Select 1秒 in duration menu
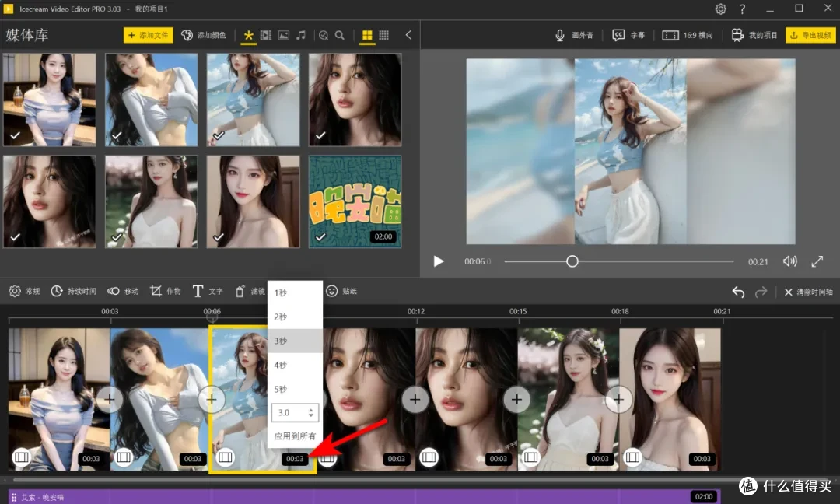Screen dimensions: 840x504 (x=296, y=292)
